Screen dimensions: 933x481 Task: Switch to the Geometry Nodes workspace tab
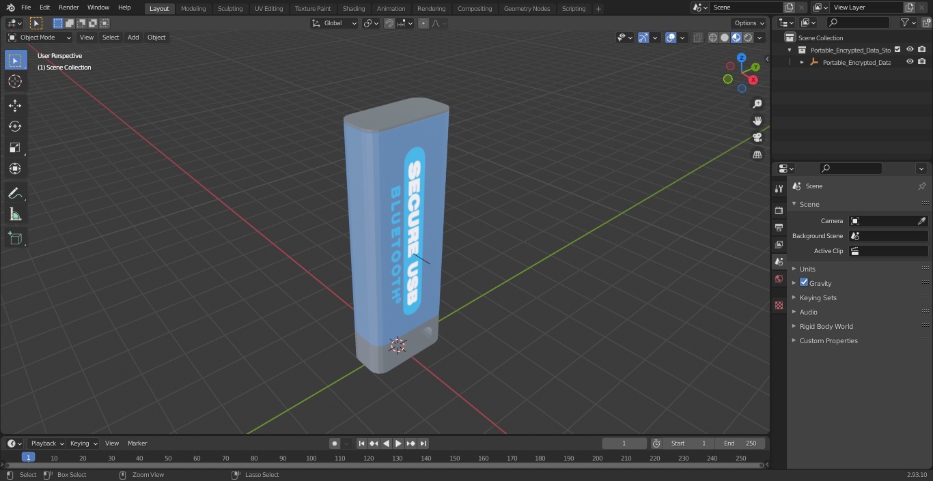tap(527, 8)
